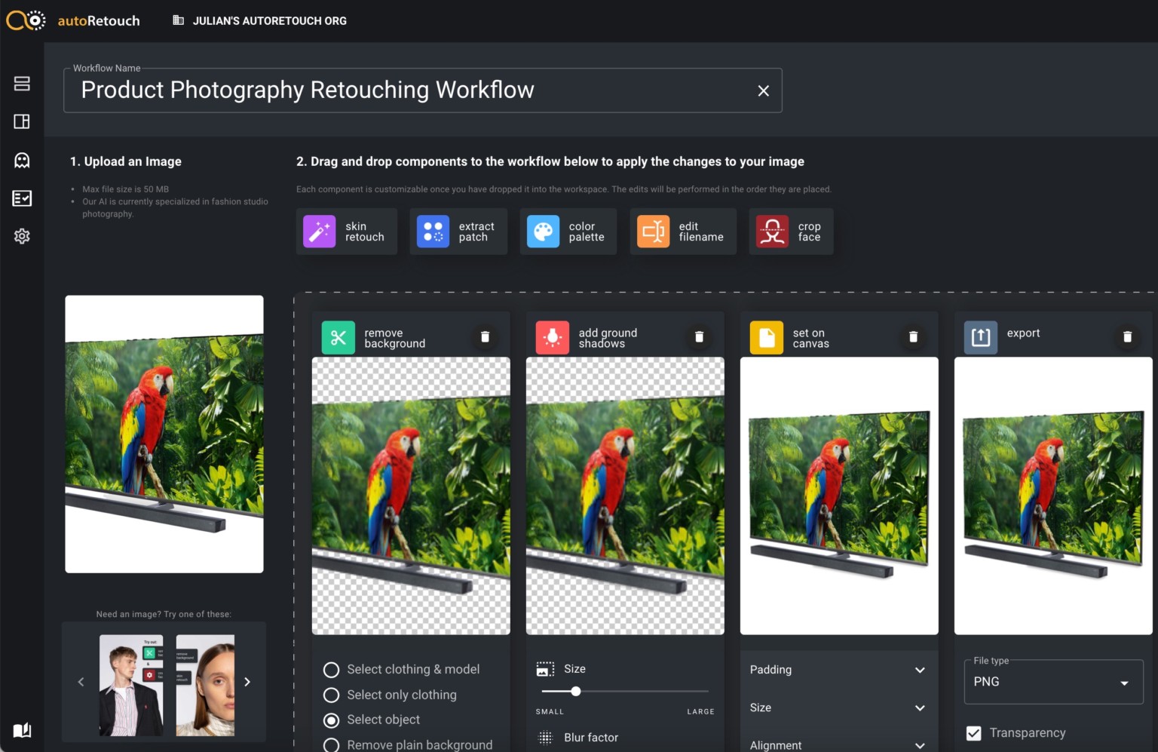Open the set on canvas result preview
1158x752 pixels.
[x=839, y=496]
